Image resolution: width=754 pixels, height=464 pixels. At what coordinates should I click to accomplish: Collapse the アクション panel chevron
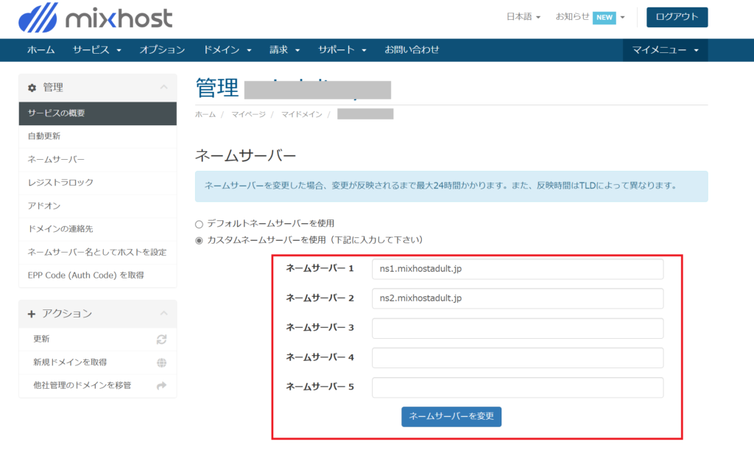[x=163, y=314]
